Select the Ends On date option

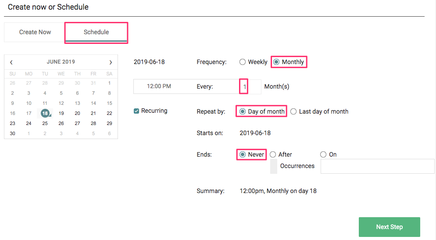click(x=323, y=154)
